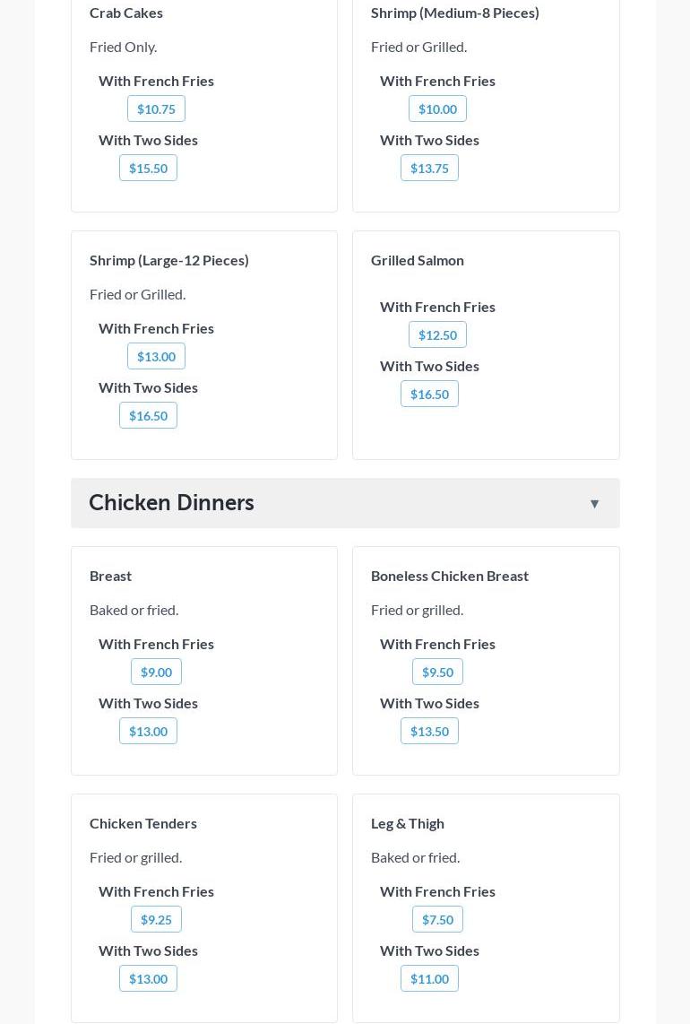Choose Crab Cakes with Two Sides $15.50

pos(148,169)
